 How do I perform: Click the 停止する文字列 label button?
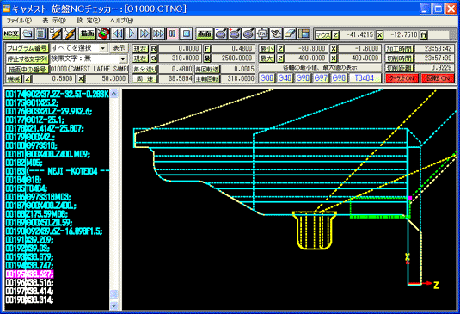tap(27, 58)
